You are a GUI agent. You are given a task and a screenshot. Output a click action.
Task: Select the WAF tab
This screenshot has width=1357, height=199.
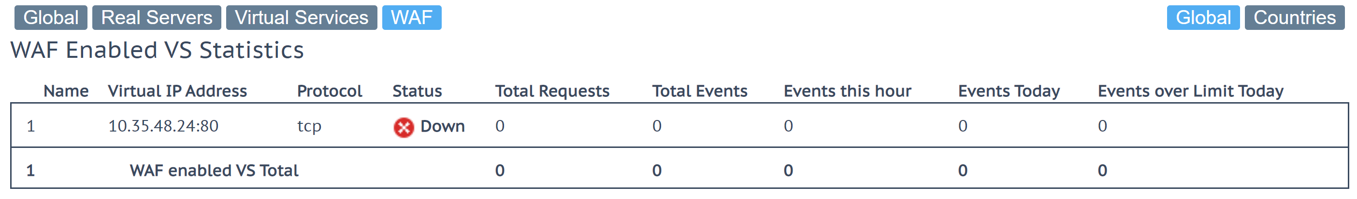(x=411, y=17)
